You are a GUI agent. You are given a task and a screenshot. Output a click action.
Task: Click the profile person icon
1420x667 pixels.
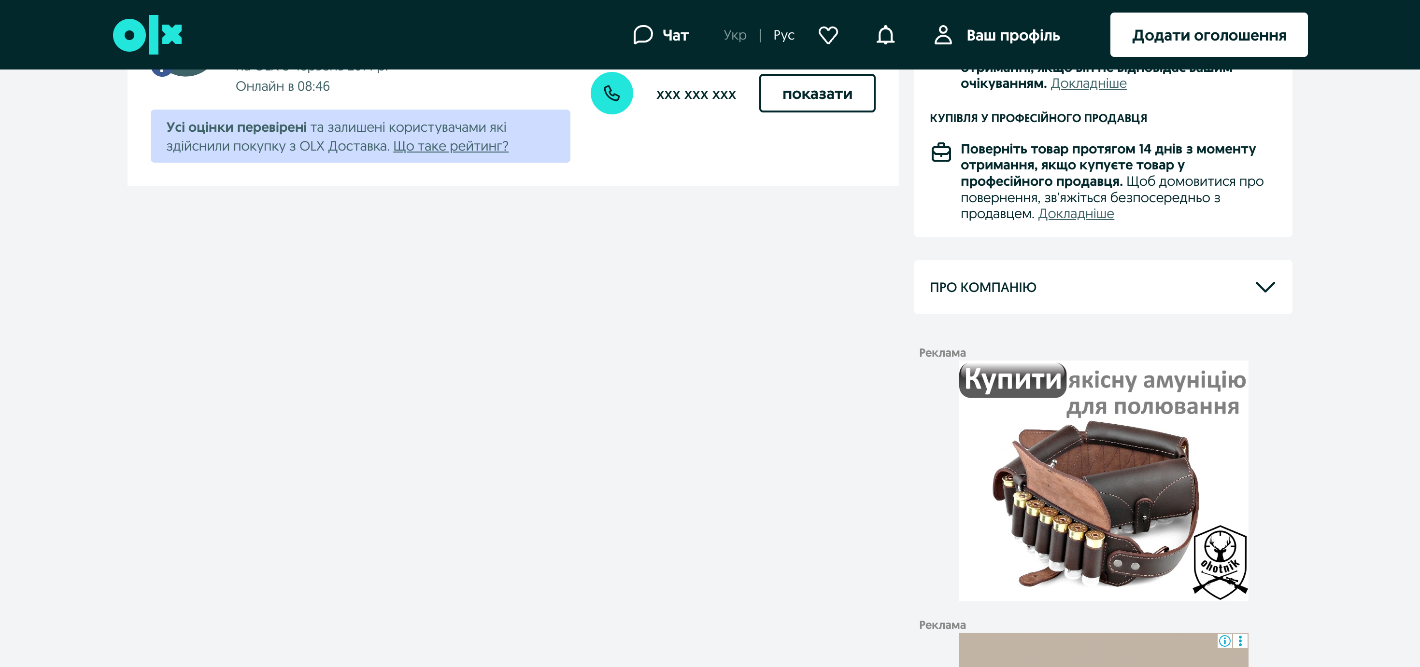(943, 35)
